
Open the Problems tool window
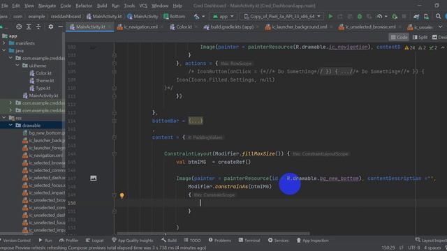click(x=220, y=241)
